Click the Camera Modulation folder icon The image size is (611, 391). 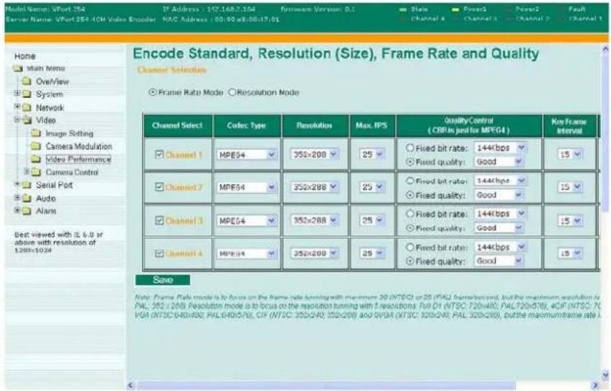pyautogui.click(x=36, y=146)
